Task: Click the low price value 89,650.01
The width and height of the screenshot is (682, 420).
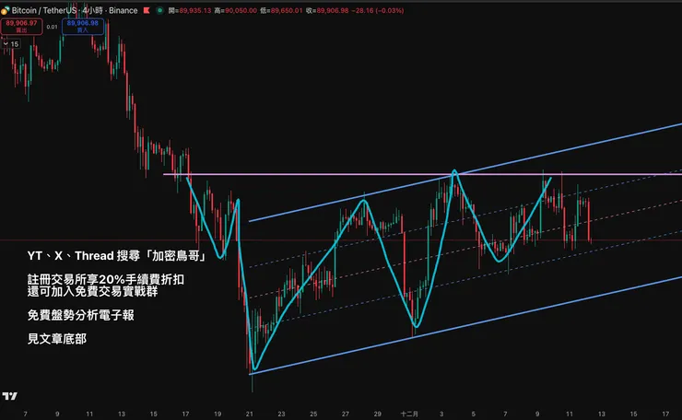Action: pyautogui.click(x=287, y=10)
